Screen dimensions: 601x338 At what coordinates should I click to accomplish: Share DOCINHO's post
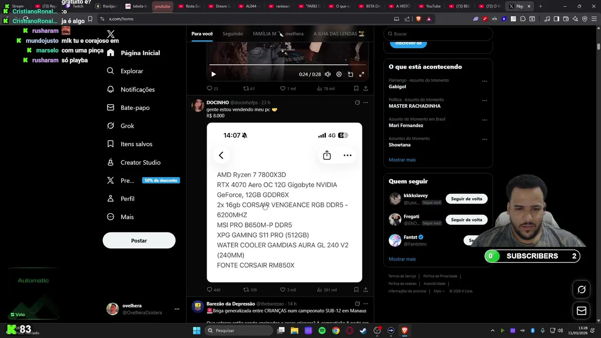pos(366,290)
